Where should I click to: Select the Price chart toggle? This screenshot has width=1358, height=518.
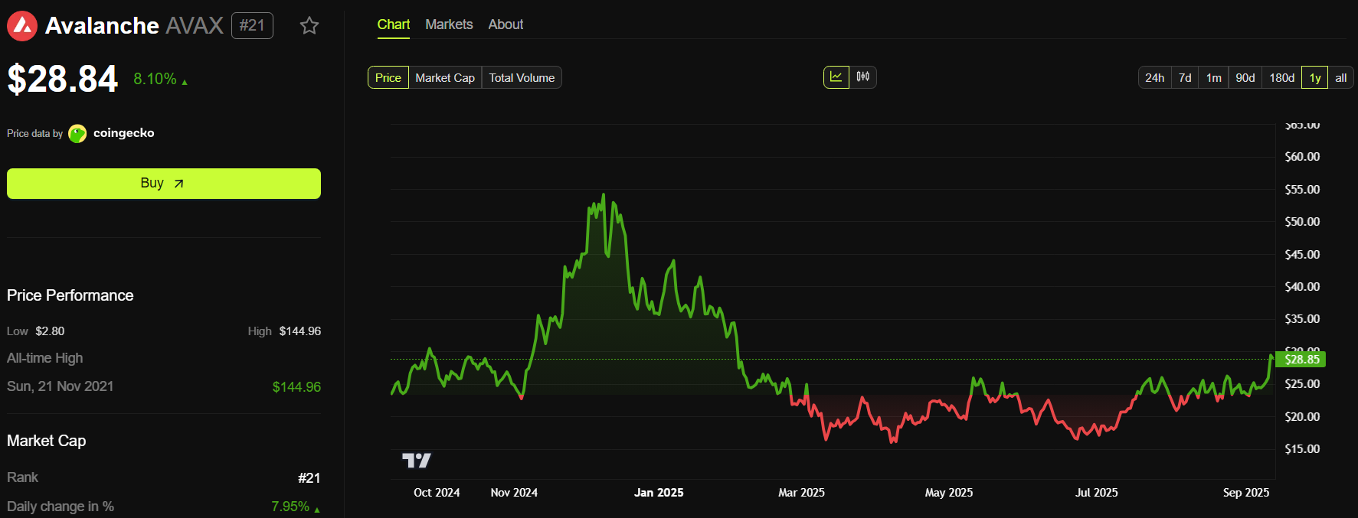(x=388, y=78)
